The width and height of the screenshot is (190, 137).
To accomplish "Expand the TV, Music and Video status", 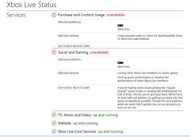I will [x=75, y=115].
